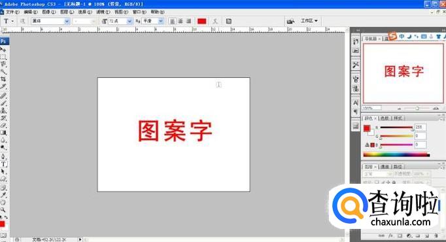Screen dimensions: 446x242
Task: Select the Notes tool
Action: coord(3,188)
